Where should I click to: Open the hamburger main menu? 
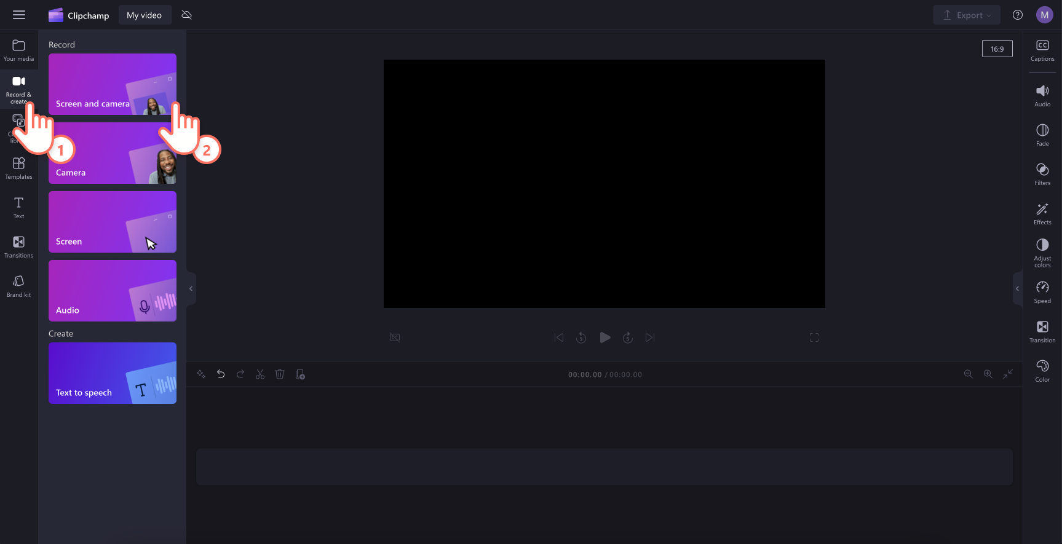[x=19, y=15]
